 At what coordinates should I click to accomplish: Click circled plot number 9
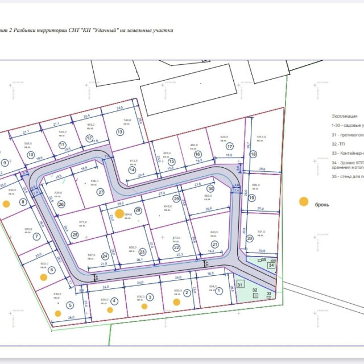click(5, 163)
